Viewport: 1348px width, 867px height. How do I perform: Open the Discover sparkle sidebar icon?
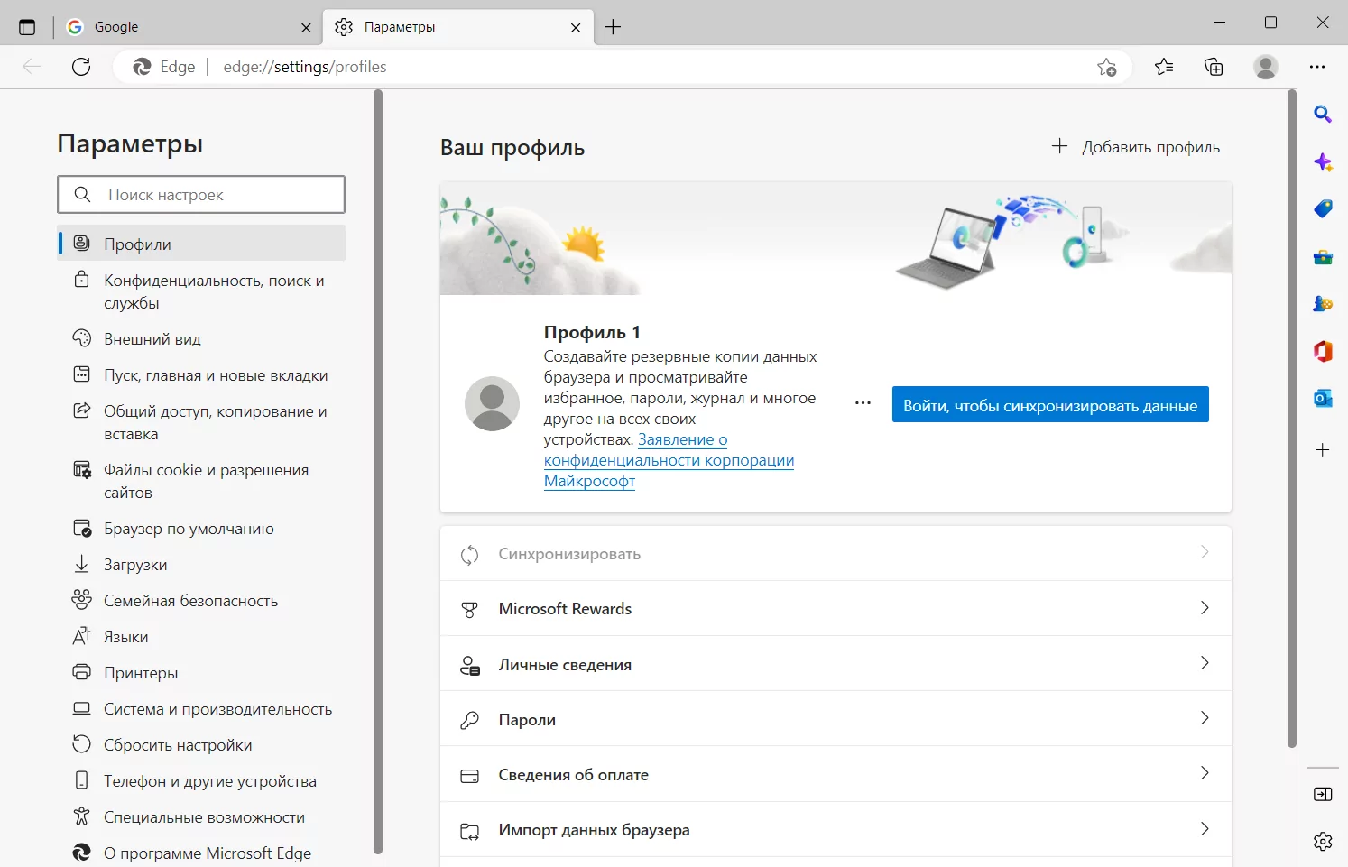pyautogui.click(x=1323, y=161)
